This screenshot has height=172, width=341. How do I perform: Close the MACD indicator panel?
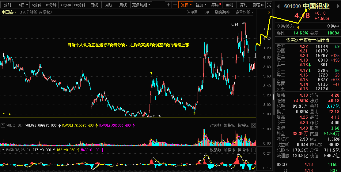(253, 150)
